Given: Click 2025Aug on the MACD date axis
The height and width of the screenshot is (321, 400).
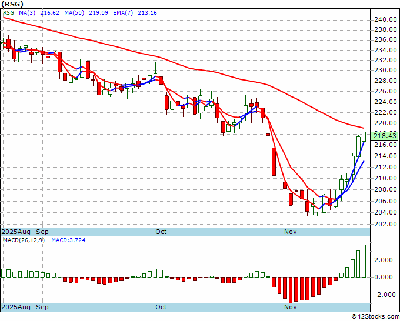Looking at the screenshot, I should pyautogui.click(x=16, y=307).
